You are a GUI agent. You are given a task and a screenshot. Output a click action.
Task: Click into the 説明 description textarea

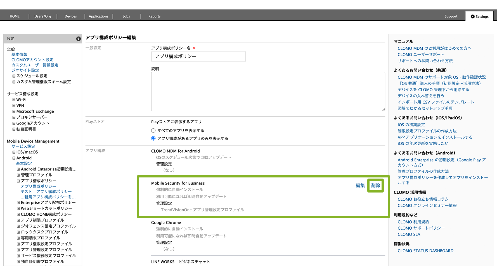[268, 91]
